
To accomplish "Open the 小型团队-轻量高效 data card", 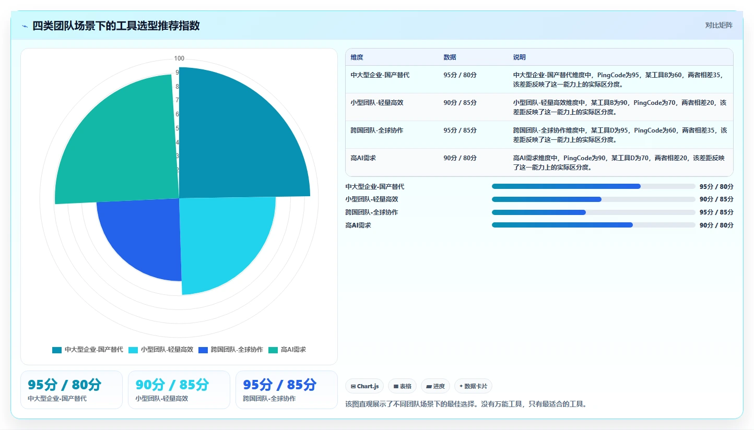I will point(179,390).
